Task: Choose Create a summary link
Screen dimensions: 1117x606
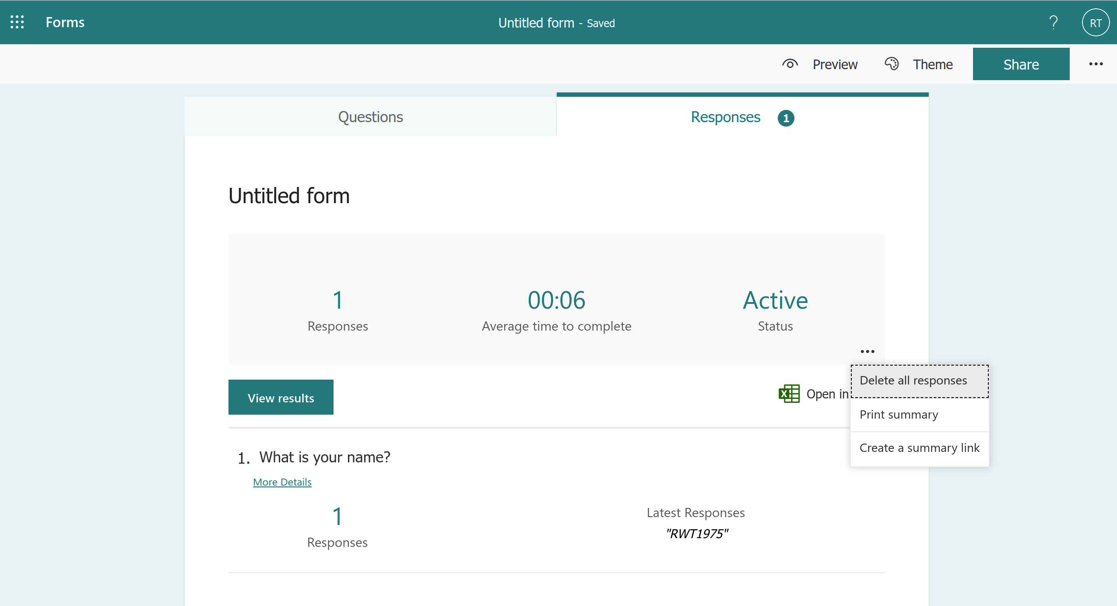Action: pos(919,448)
